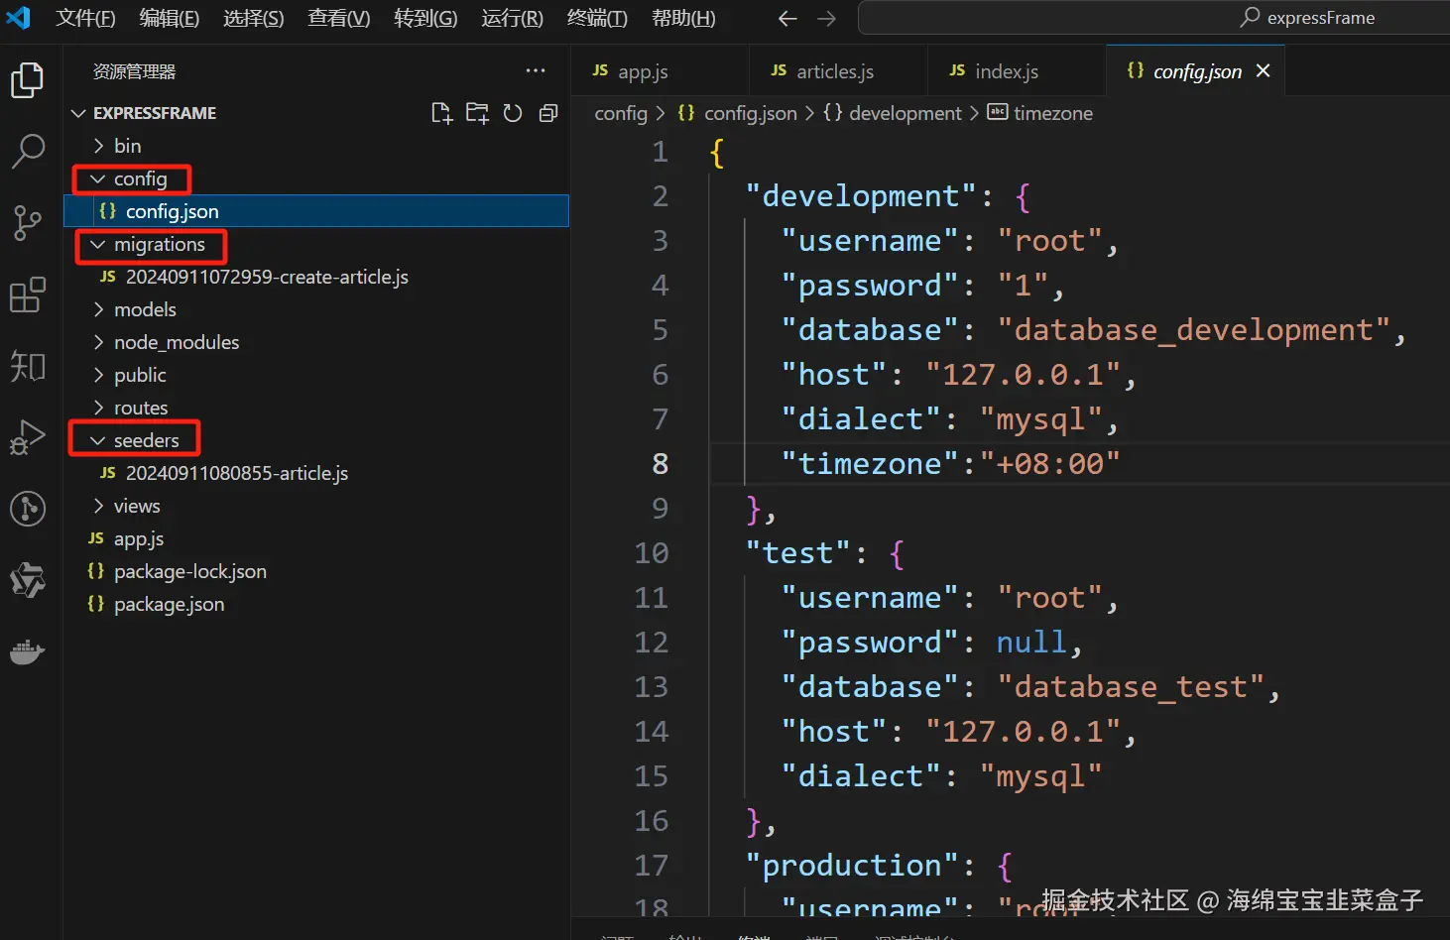Image resolution: width=1450 pixels, height=940 pixels.
Task: Open the Explorer view in activity bar
Action: [x=28, y=81]
